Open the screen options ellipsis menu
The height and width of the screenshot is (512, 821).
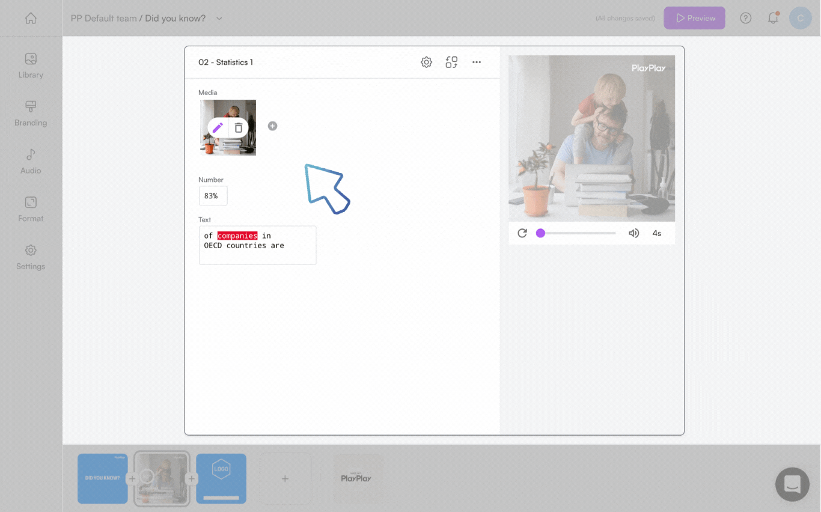coord(477,62)
